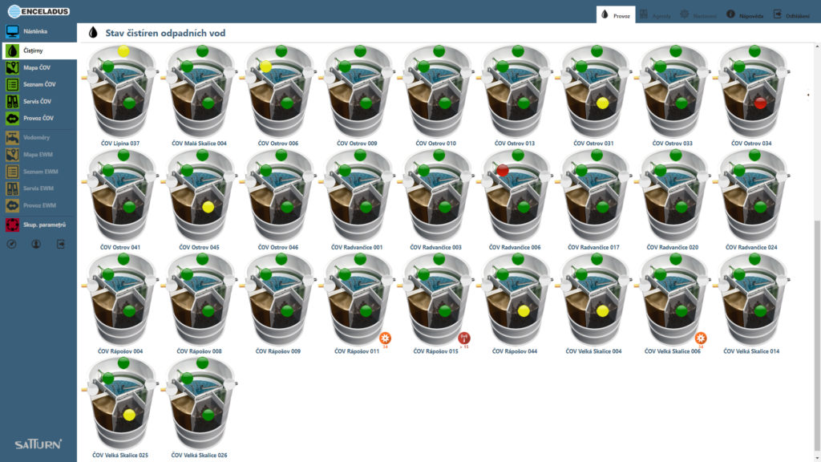
Task: Open the Nastavení settings tab
Action: [x=698, y=15]
